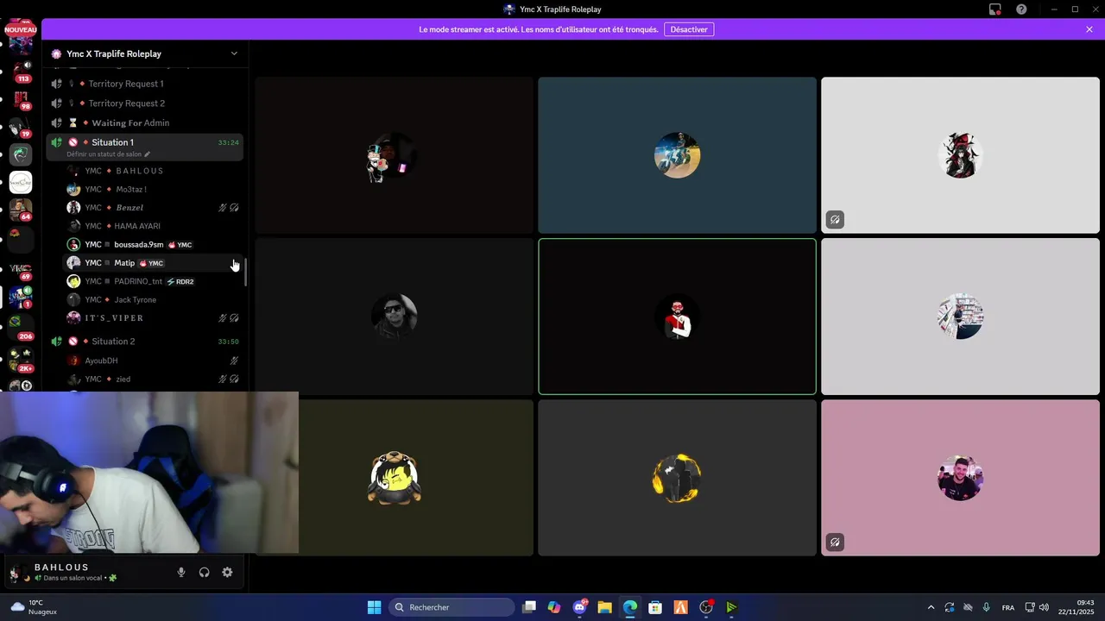Open the Help question mark icon

pos(1021,9)
